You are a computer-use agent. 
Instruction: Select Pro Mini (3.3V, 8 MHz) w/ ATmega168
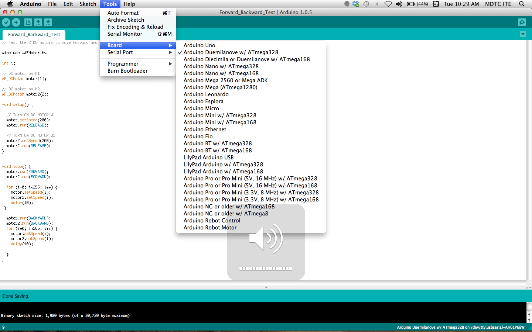click(251, 200)
